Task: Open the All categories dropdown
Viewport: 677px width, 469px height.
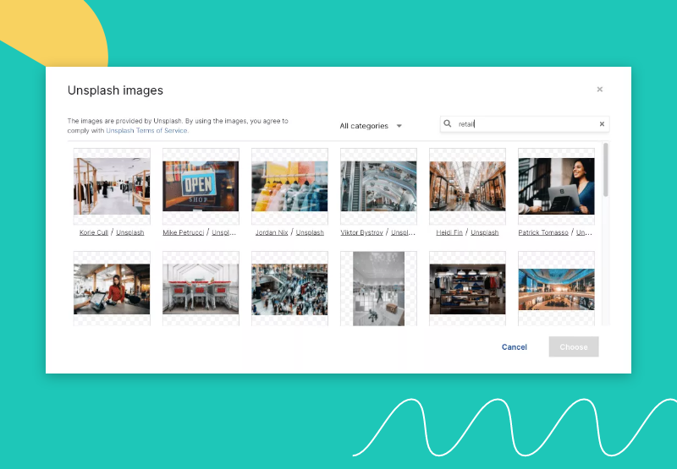Action: [x=371, y=126]
